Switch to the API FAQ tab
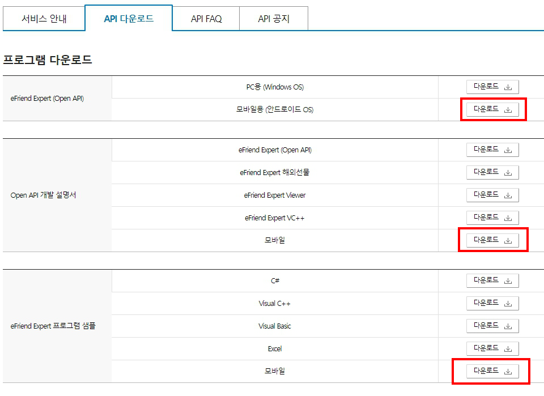 click(206, 18)
